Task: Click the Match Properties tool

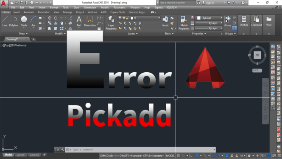Action: 184,23
